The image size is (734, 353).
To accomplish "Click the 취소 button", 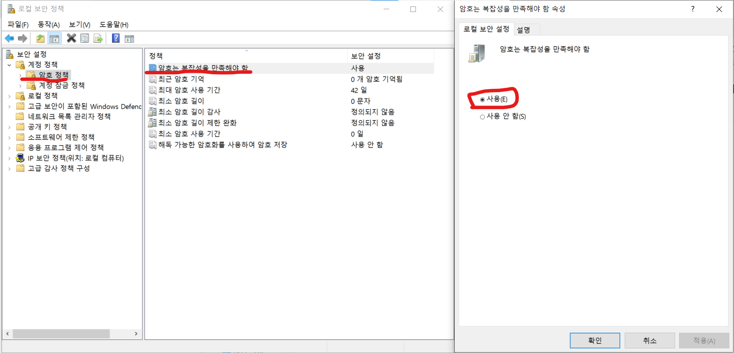I will click(650, 341).
